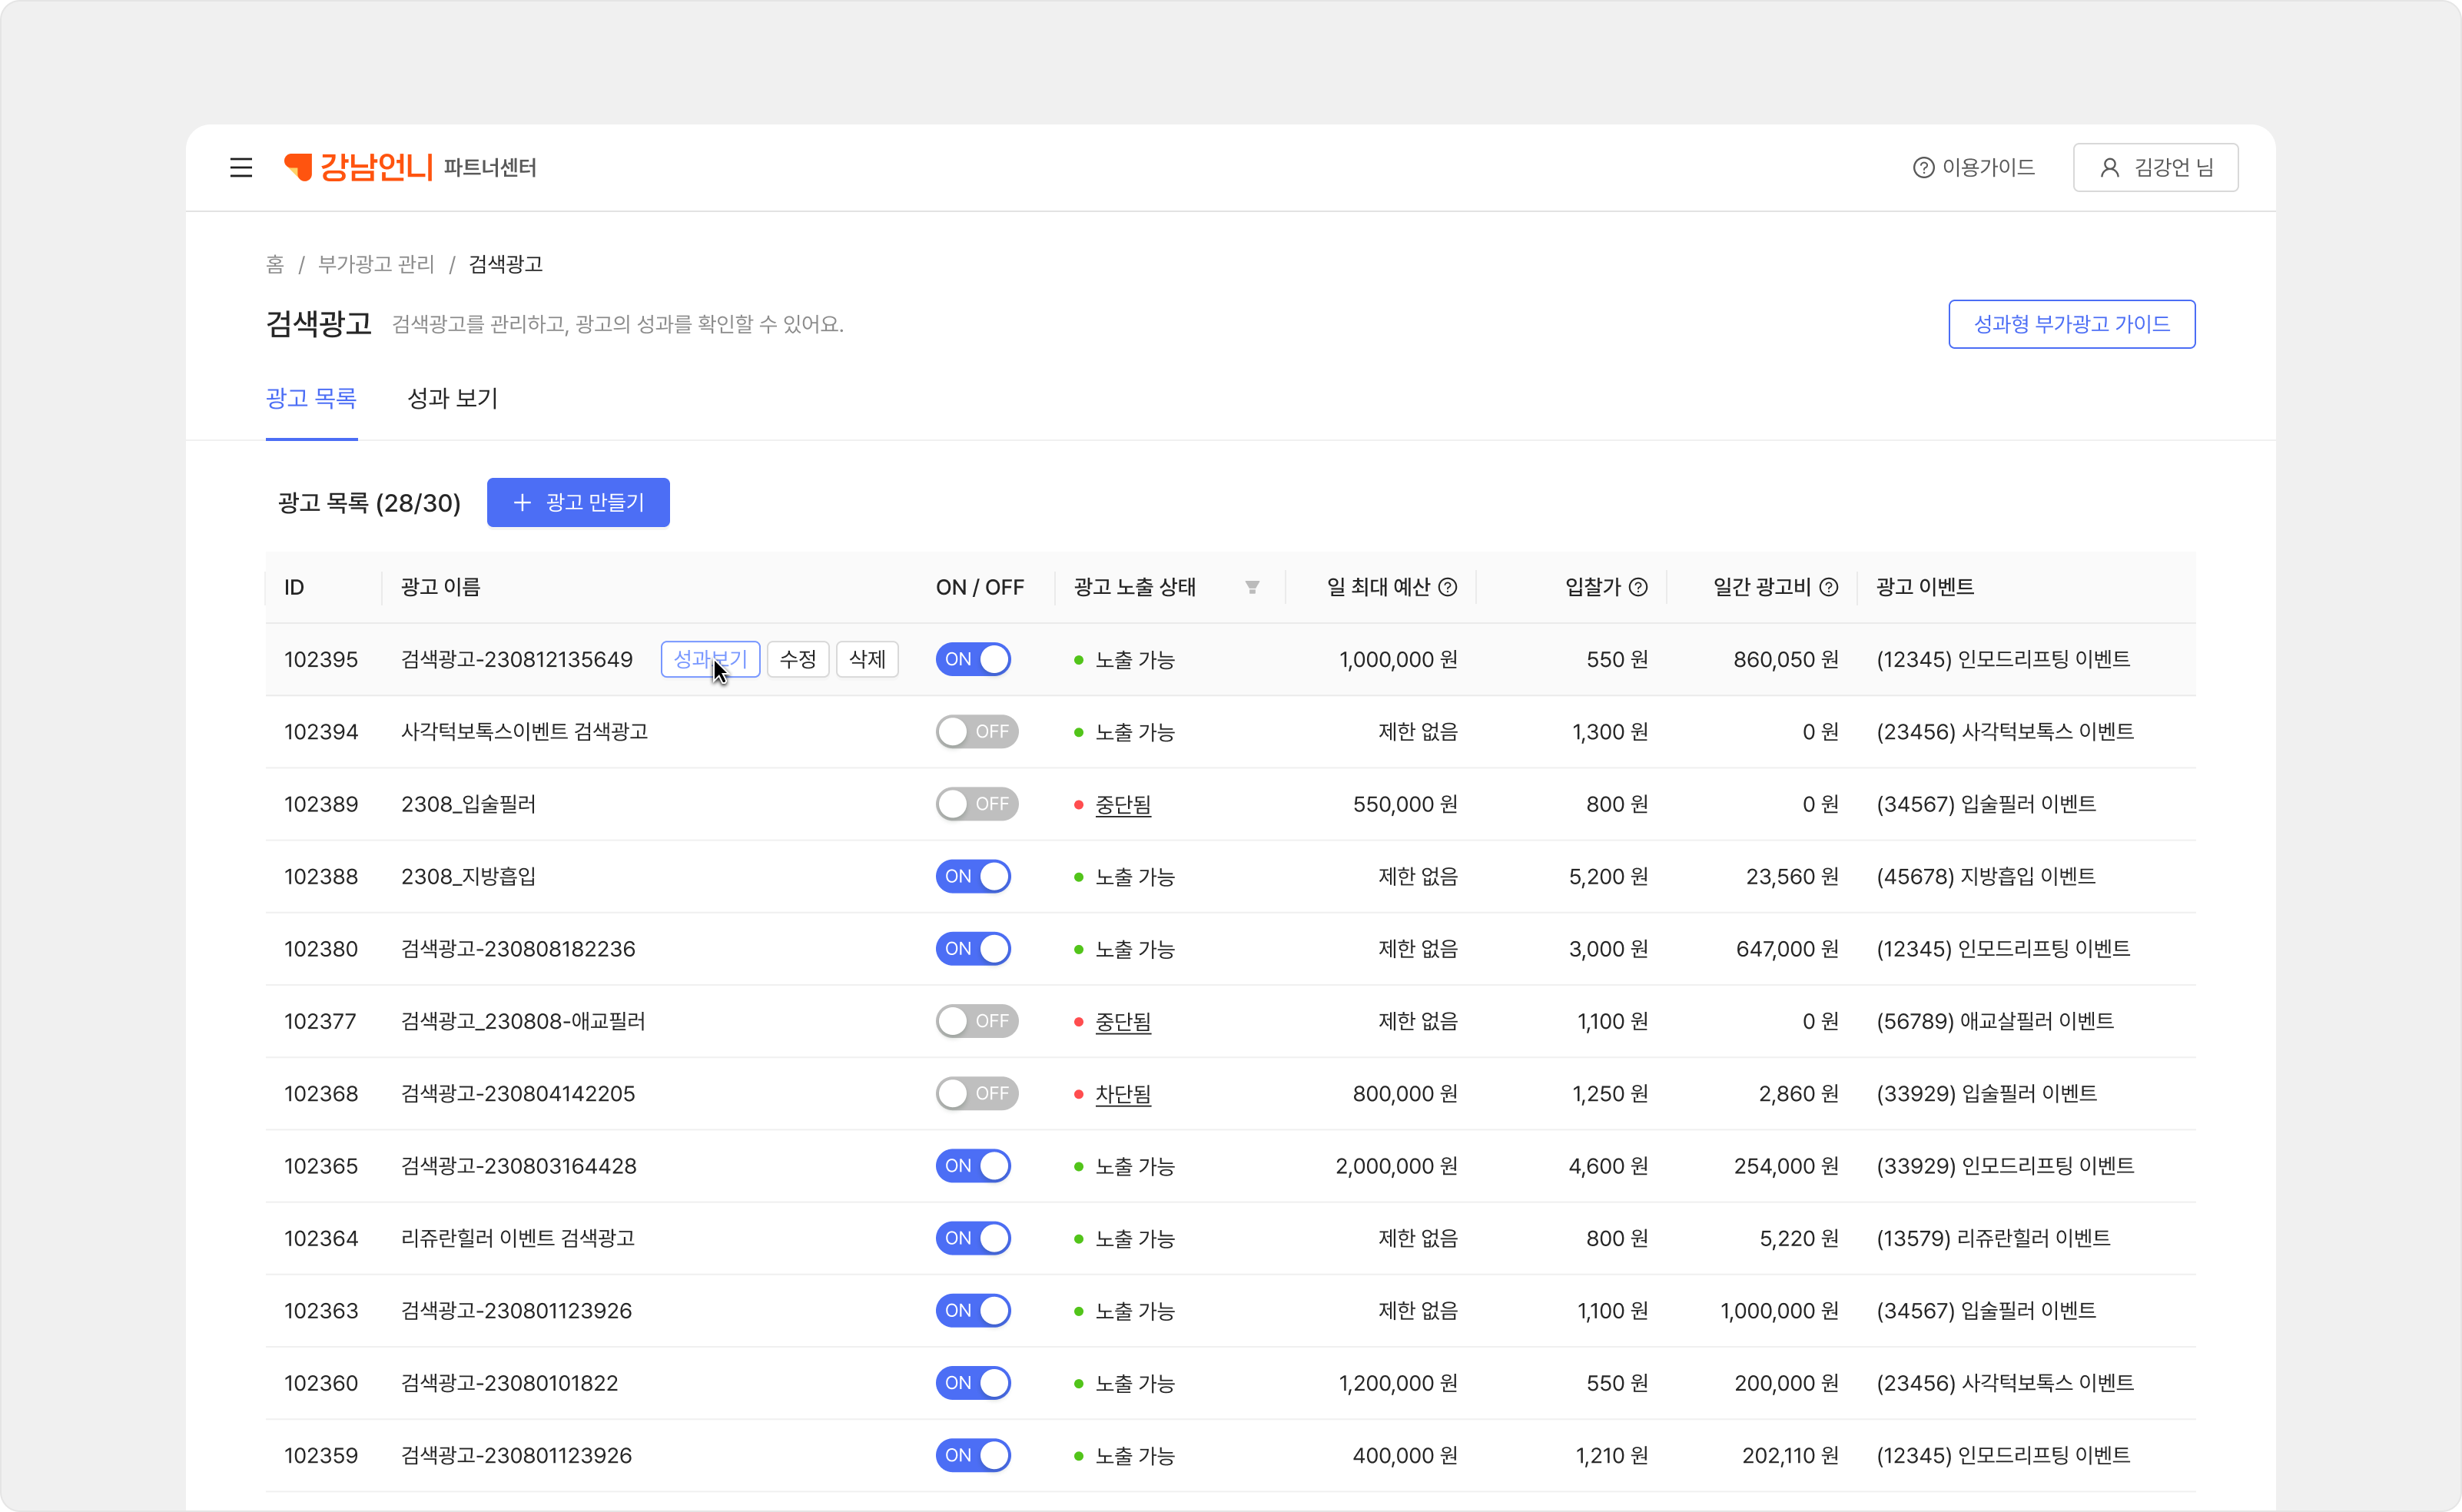Screen dimensions: 2462x1512
Task: Click the filter icon in 광고 노출 상태 header
Action: [x=1252, y=587]
